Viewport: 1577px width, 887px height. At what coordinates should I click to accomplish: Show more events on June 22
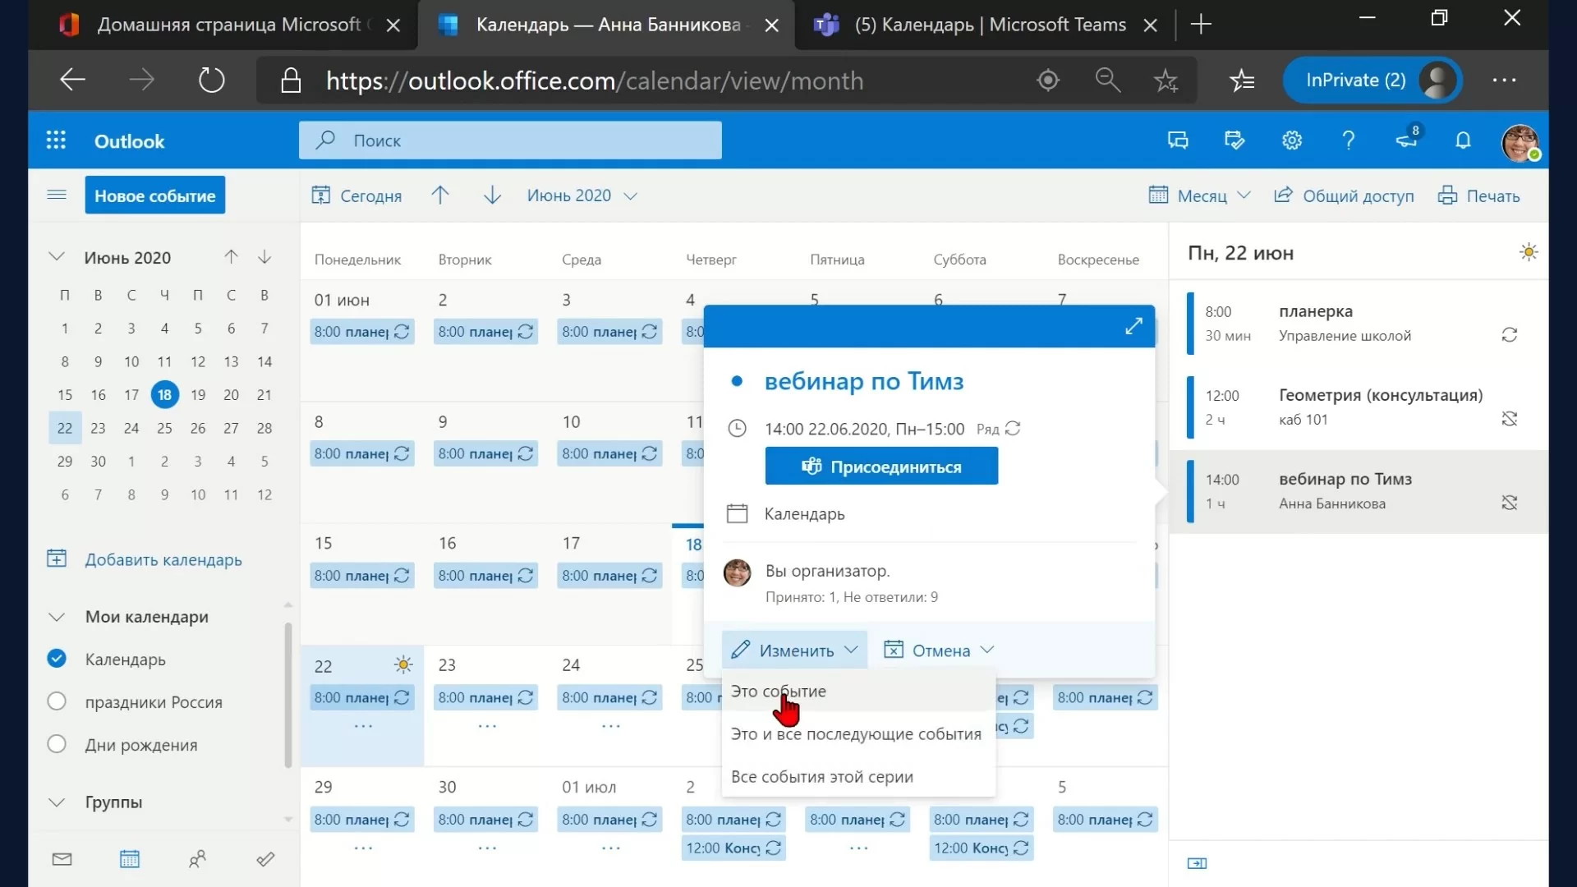click(363, 726)
